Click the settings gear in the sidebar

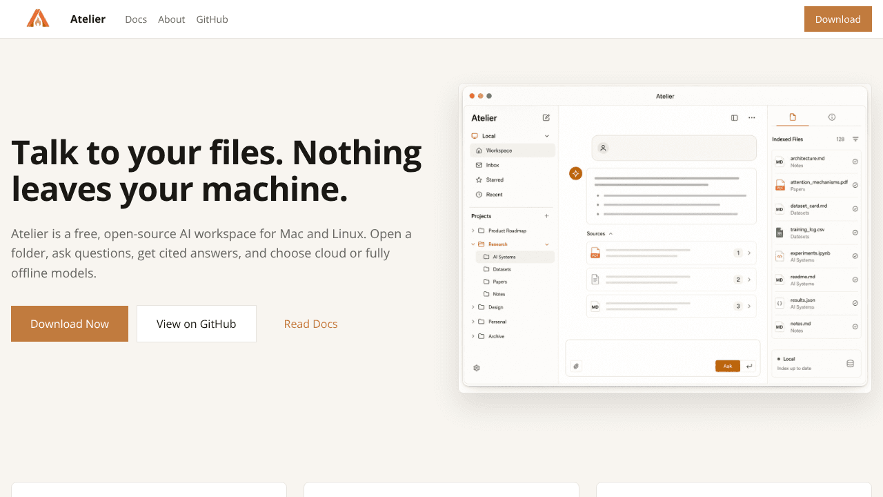[x=477, y=368]
